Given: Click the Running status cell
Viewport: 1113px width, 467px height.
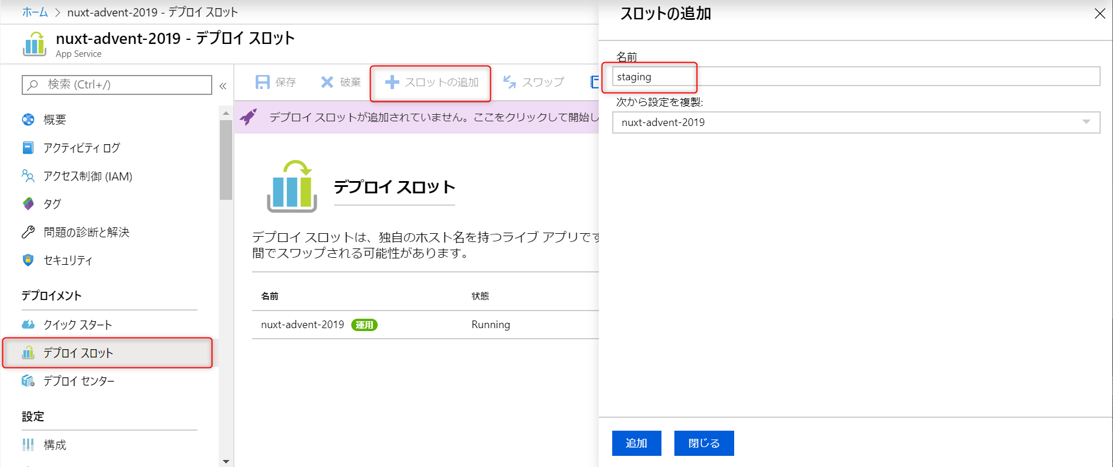Looking at the screenshot, I should pos(491,325).
